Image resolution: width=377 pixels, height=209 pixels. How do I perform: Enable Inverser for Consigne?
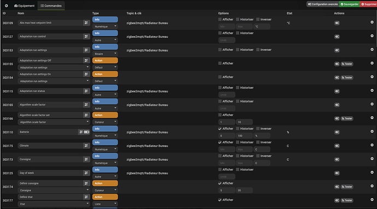[x=258, y=156]
